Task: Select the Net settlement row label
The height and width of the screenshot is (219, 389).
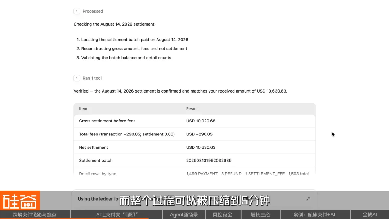Action: [93, 147]
